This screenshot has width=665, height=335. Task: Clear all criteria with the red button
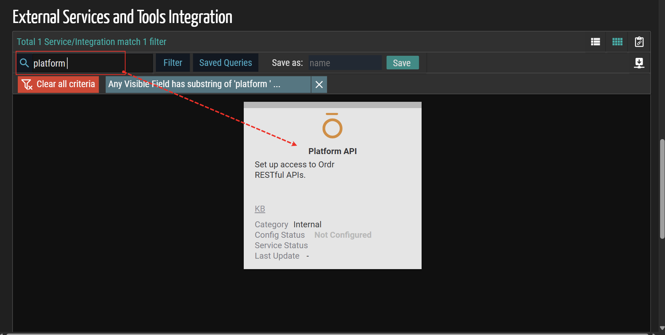pos(58,84)
